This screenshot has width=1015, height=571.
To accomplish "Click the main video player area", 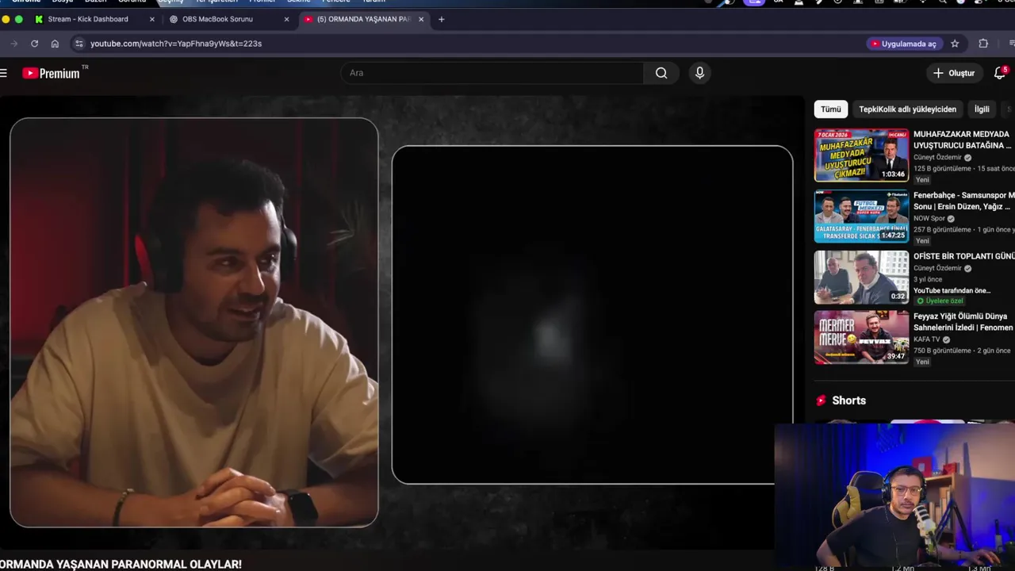I will tap(402, 322).
